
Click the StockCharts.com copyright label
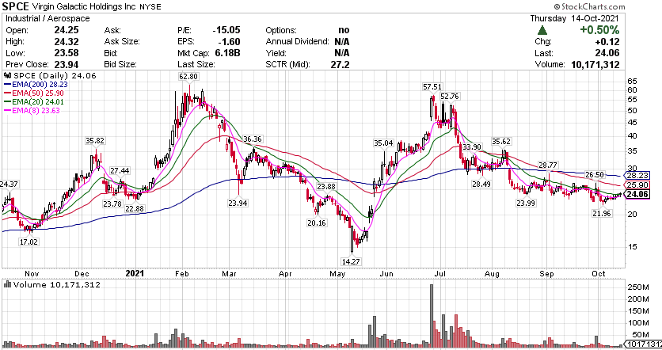589,6
